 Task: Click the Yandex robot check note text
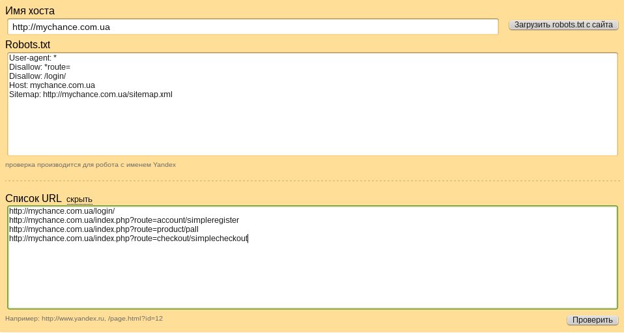[91, 165]
